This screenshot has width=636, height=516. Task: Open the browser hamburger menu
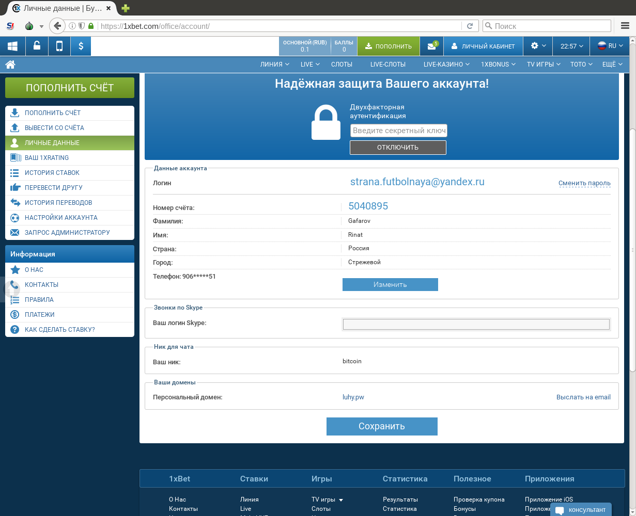point(624,26)
